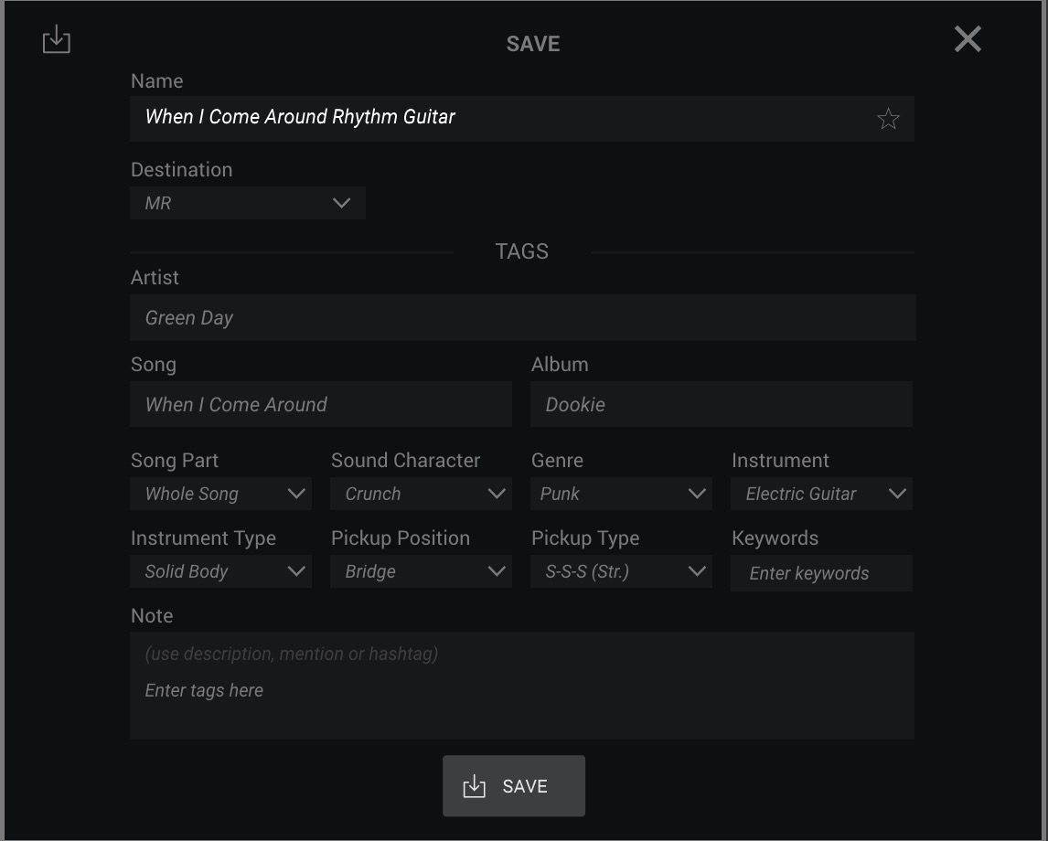This screenshot has width=1048, height=841.
Task: Click the Album field showing Dookie
Action: (x=721, y=404)
